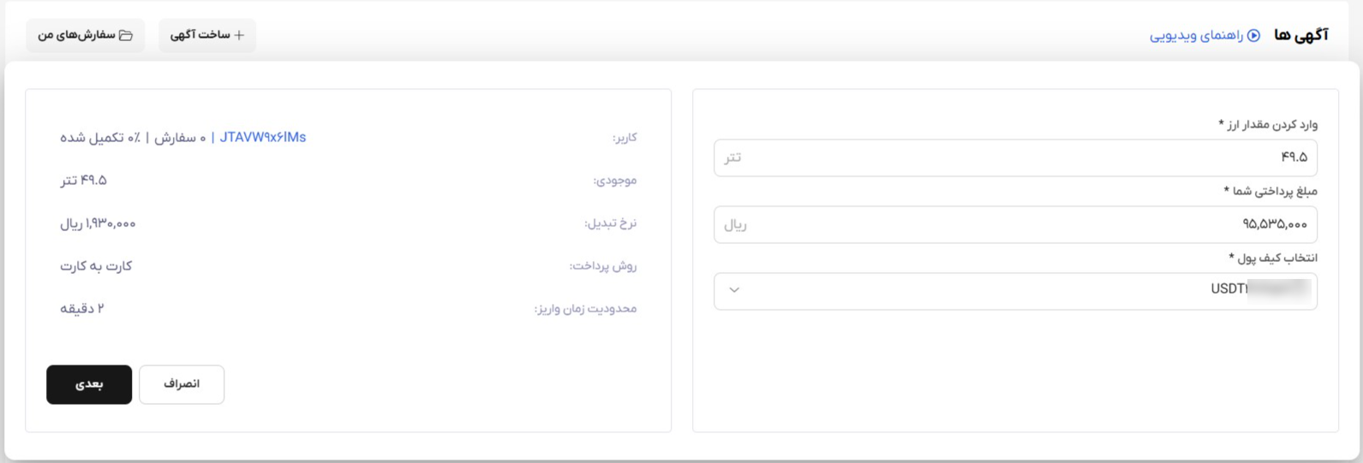This screenshot has height=463, width=1363.
Task: Open the سفارش‌های من orders button
Action: [x=86, y=35]
